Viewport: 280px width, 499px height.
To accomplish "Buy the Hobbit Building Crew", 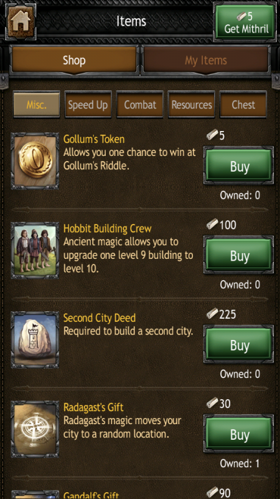I will (239, 255).
